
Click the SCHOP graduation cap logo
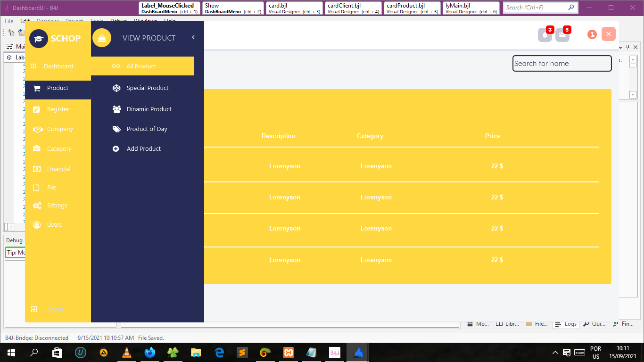pos(39,39)
